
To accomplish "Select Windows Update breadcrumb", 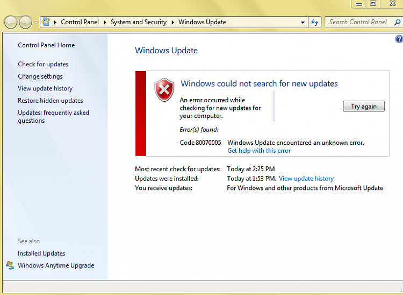I will pyautogui.click(x=202, y=22).
